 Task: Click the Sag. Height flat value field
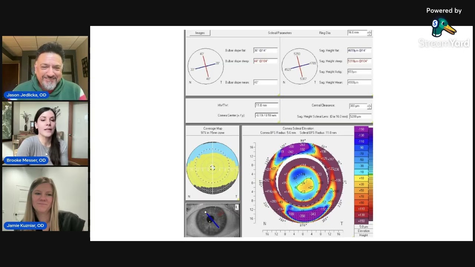point(359,50)
